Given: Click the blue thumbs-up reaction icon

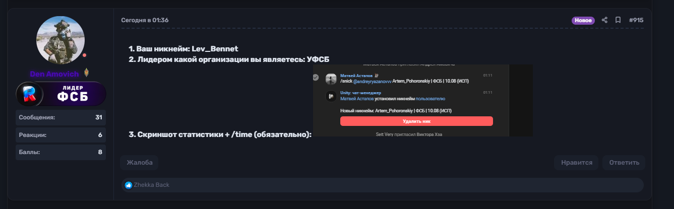Looking at the screenshot, I should click(x=129, y=185).
